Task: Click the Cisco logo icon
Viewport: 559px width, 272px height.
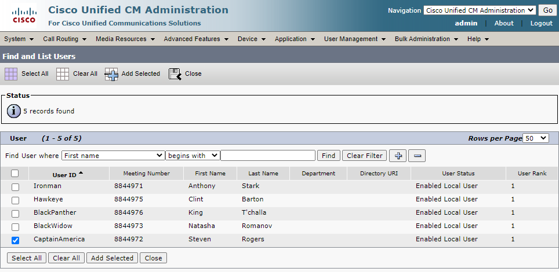Action: click(24, 16)
